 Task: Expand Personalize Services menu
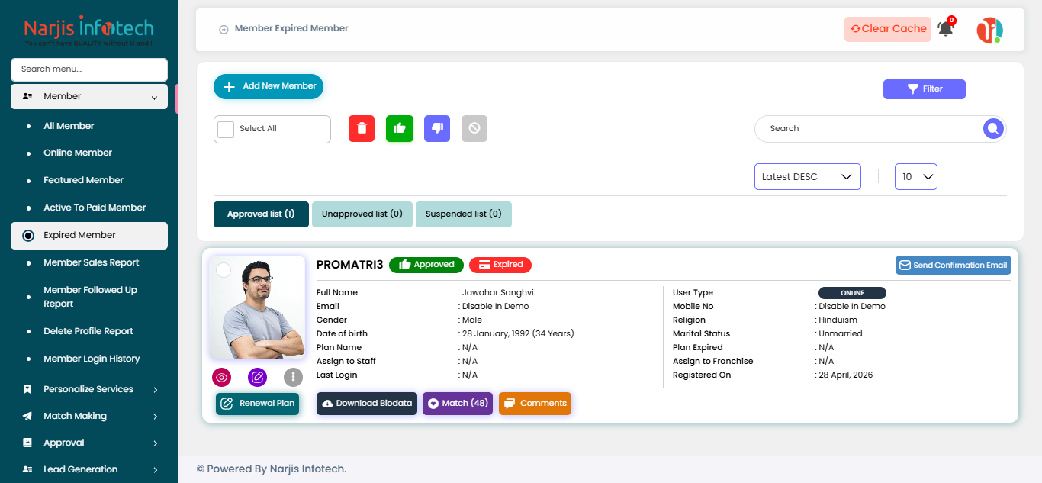click(x=89, y=389)
